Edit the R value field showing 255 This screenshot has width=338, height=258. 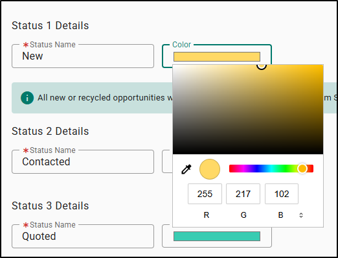(x=205, y=194)
